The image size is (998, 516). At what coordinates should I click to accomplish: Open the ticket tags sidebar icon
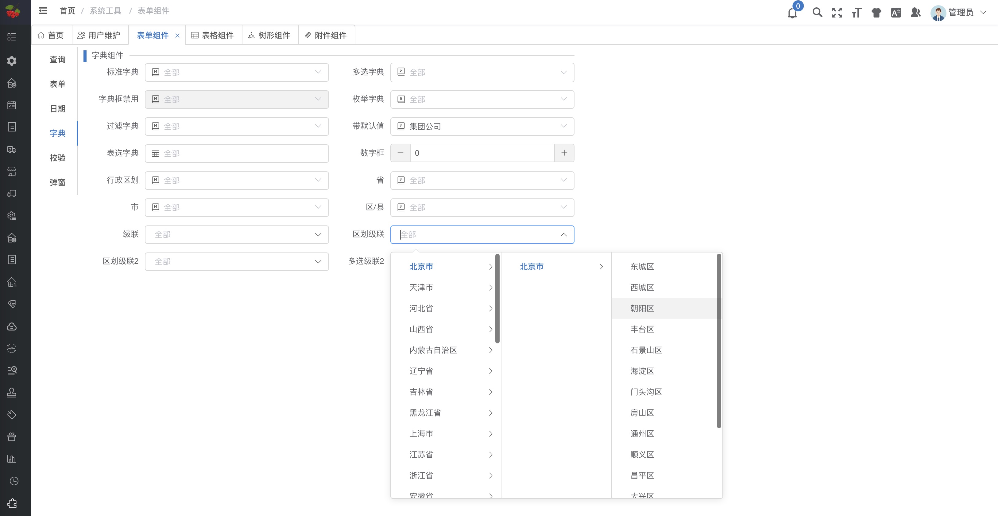point(12,304)
